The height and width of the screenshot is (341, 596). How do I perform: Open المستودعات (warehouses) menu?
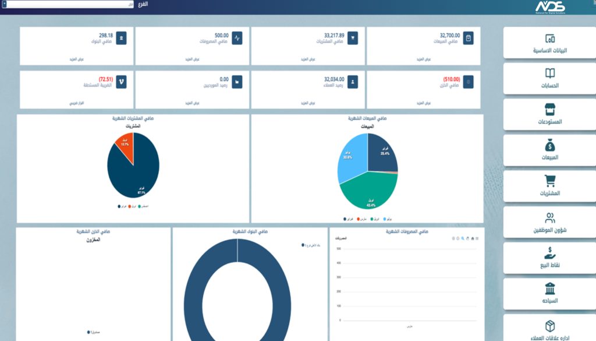coord(549,115)
